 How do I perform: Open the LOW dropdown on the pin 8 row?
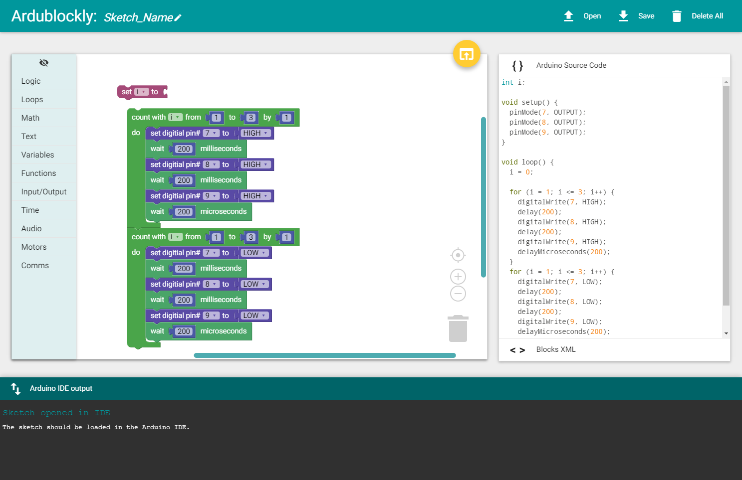pos(254,284)
